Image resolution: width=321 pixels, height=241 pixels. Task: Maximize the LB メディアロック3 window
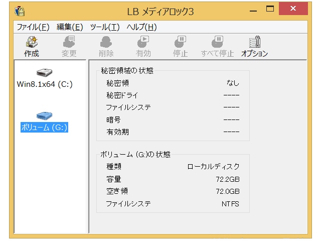click(270, 9)
